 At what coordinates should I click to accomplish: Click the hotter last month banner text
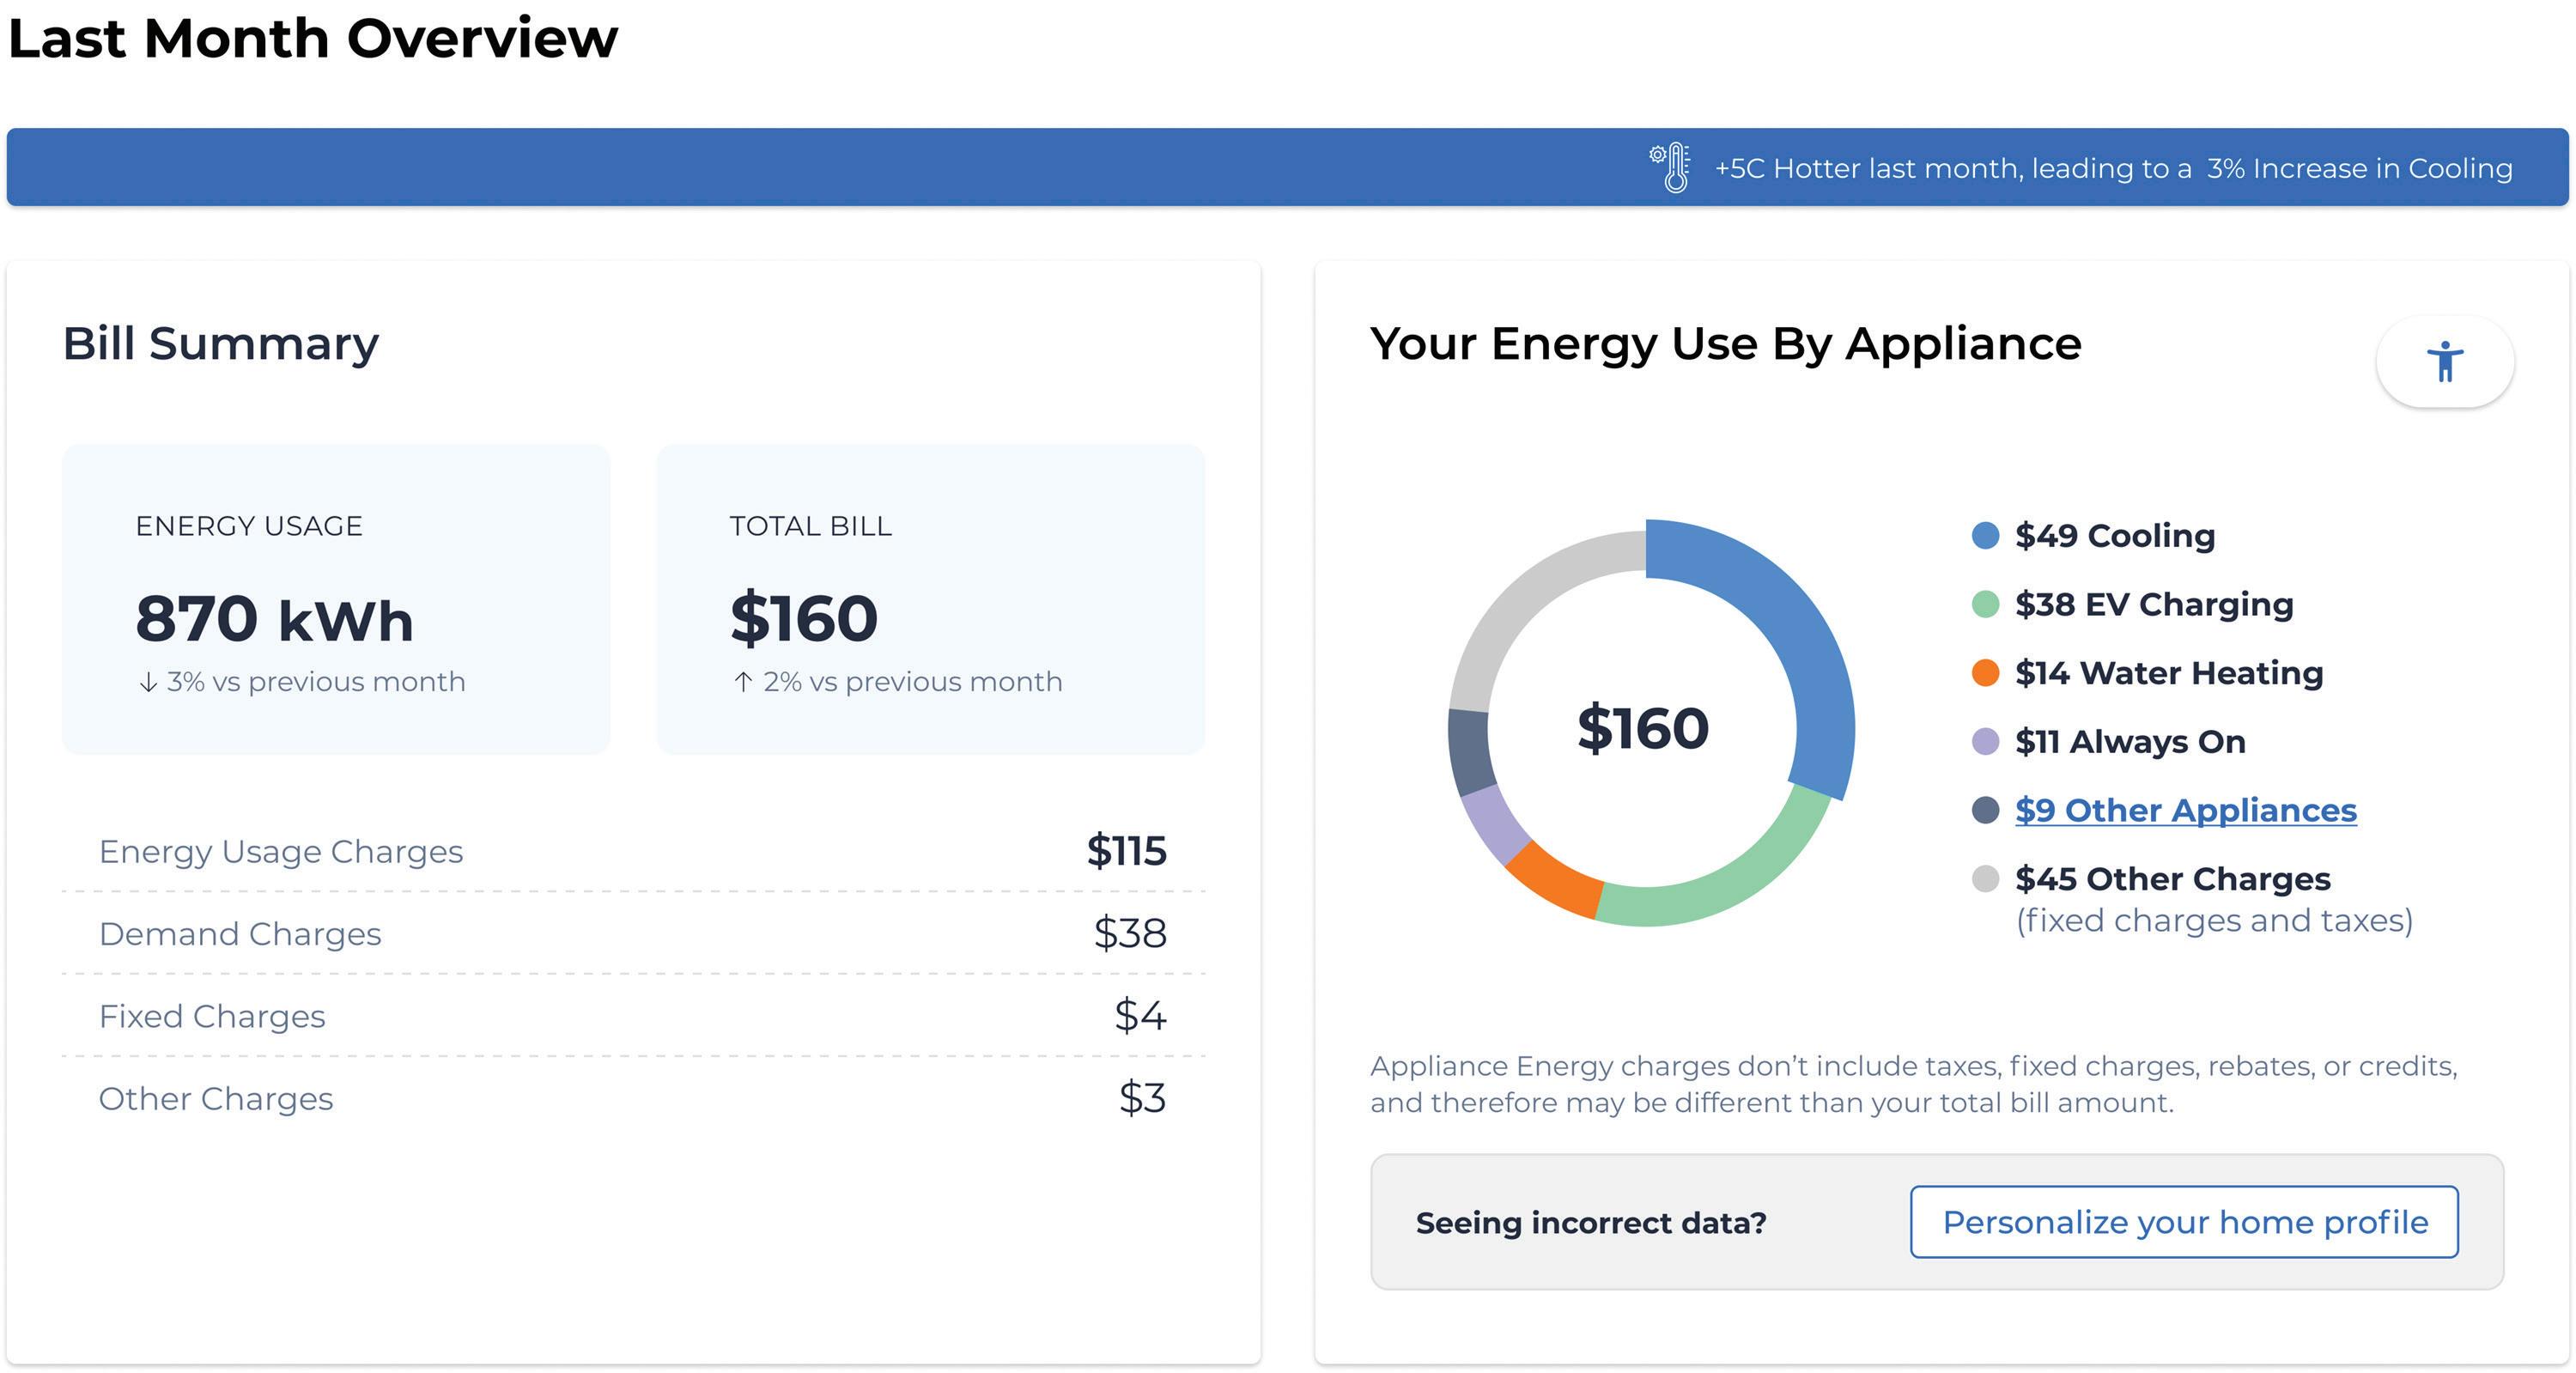[x=2112, y=168]
